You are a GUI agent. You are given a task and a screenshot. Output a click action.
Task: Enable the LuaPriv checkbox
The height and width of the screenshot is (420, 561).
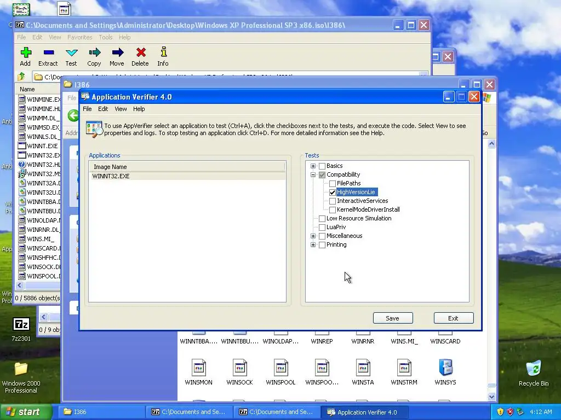click(x=322, y=227)
